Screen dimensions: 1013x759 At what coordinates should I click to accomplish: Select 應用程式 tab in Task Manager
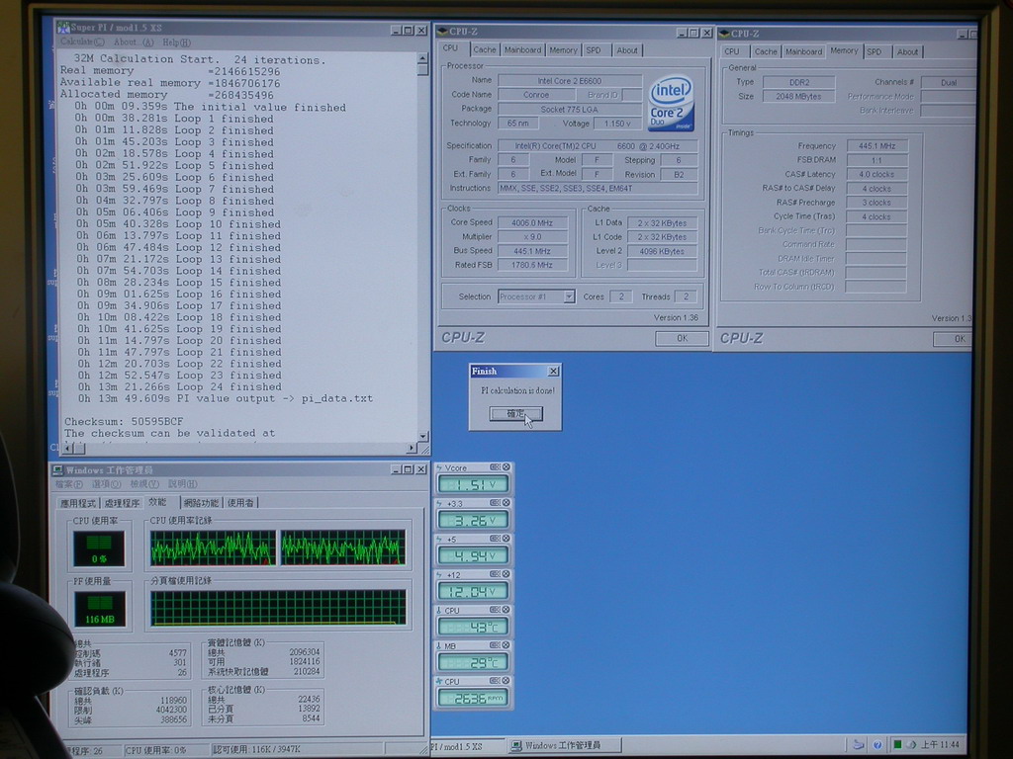(77, 503)
